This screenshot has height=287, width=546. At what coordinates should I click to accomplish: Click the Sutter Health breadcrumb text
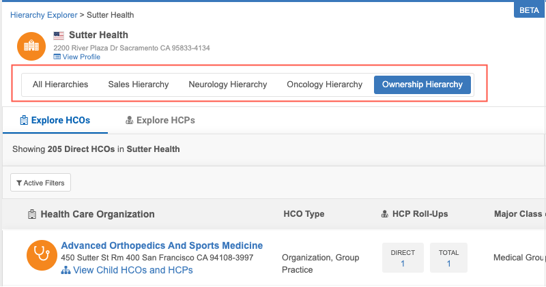(x=111, y=15)
